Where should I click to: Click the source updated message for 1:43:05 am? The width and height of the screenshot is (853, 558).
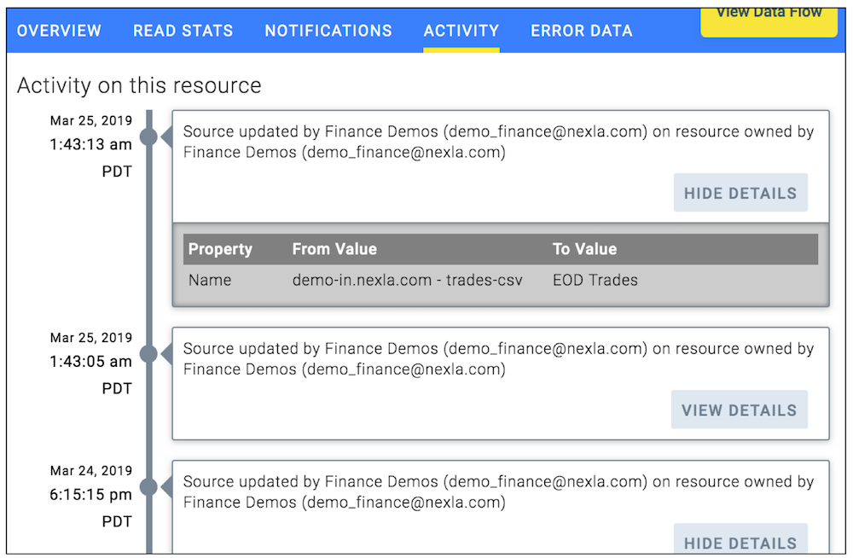click(498, 358)
